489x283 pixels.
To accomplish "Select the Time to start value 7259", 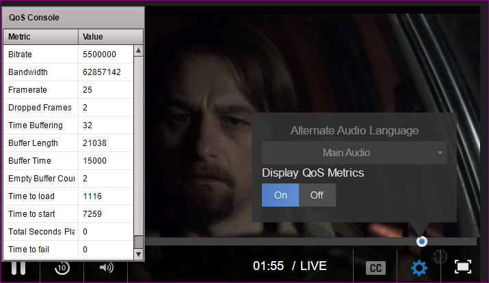I will click(x=92, y=214).
